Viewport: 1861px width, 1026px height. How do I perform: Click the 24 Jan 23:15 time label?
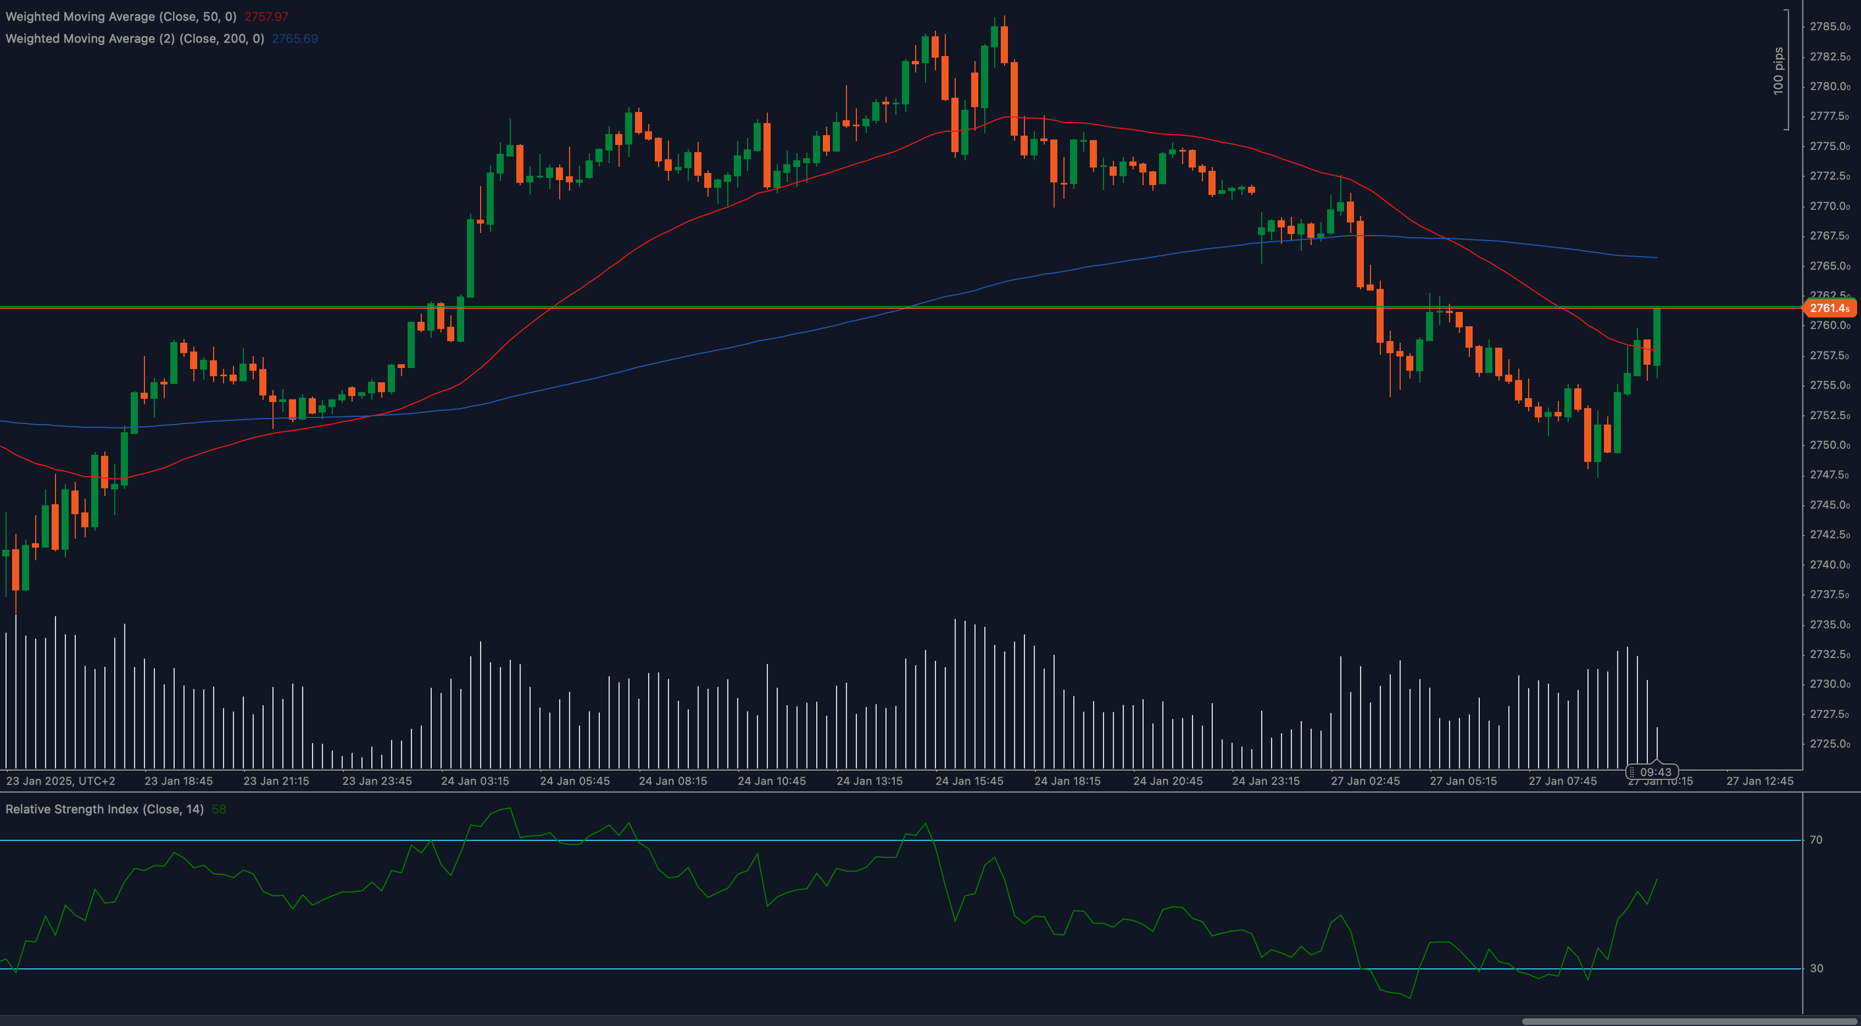[1266, 781]
